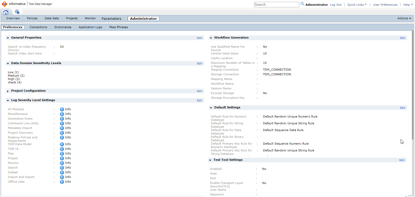Screen dimensions: 415x197
Task: Switch to the Monitor tab
Action: click(90, 18)
